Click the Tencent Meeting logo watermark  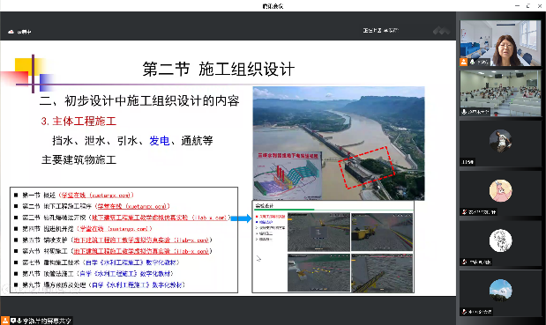click(x=441, y=31)
